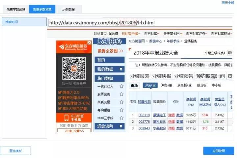Favorite 关联交易 with the star icon
Viewport: 237px width, 158px height.
(121, 102)
